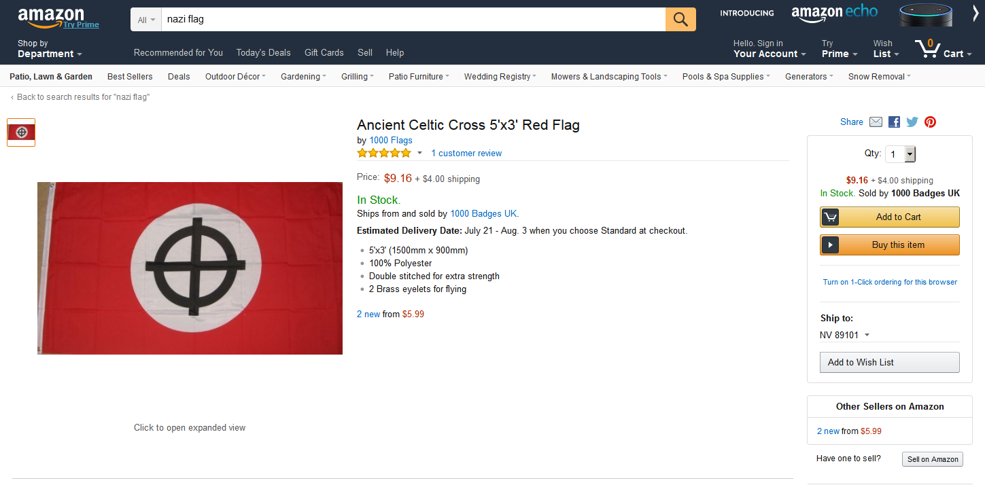Click the five-star rating icons
Screen dimensions: 985x485
point(384,154)
